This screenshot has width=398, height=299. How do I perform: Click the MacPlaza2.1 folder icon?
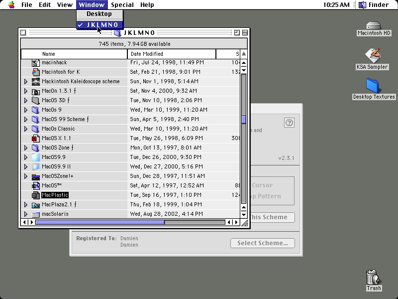click(36, 204)
